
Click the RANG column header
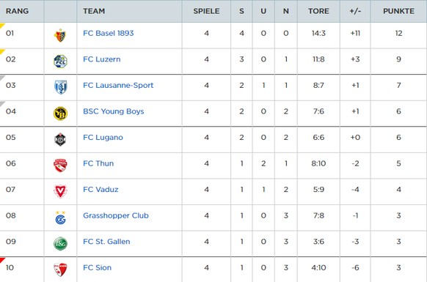(17, 11)
